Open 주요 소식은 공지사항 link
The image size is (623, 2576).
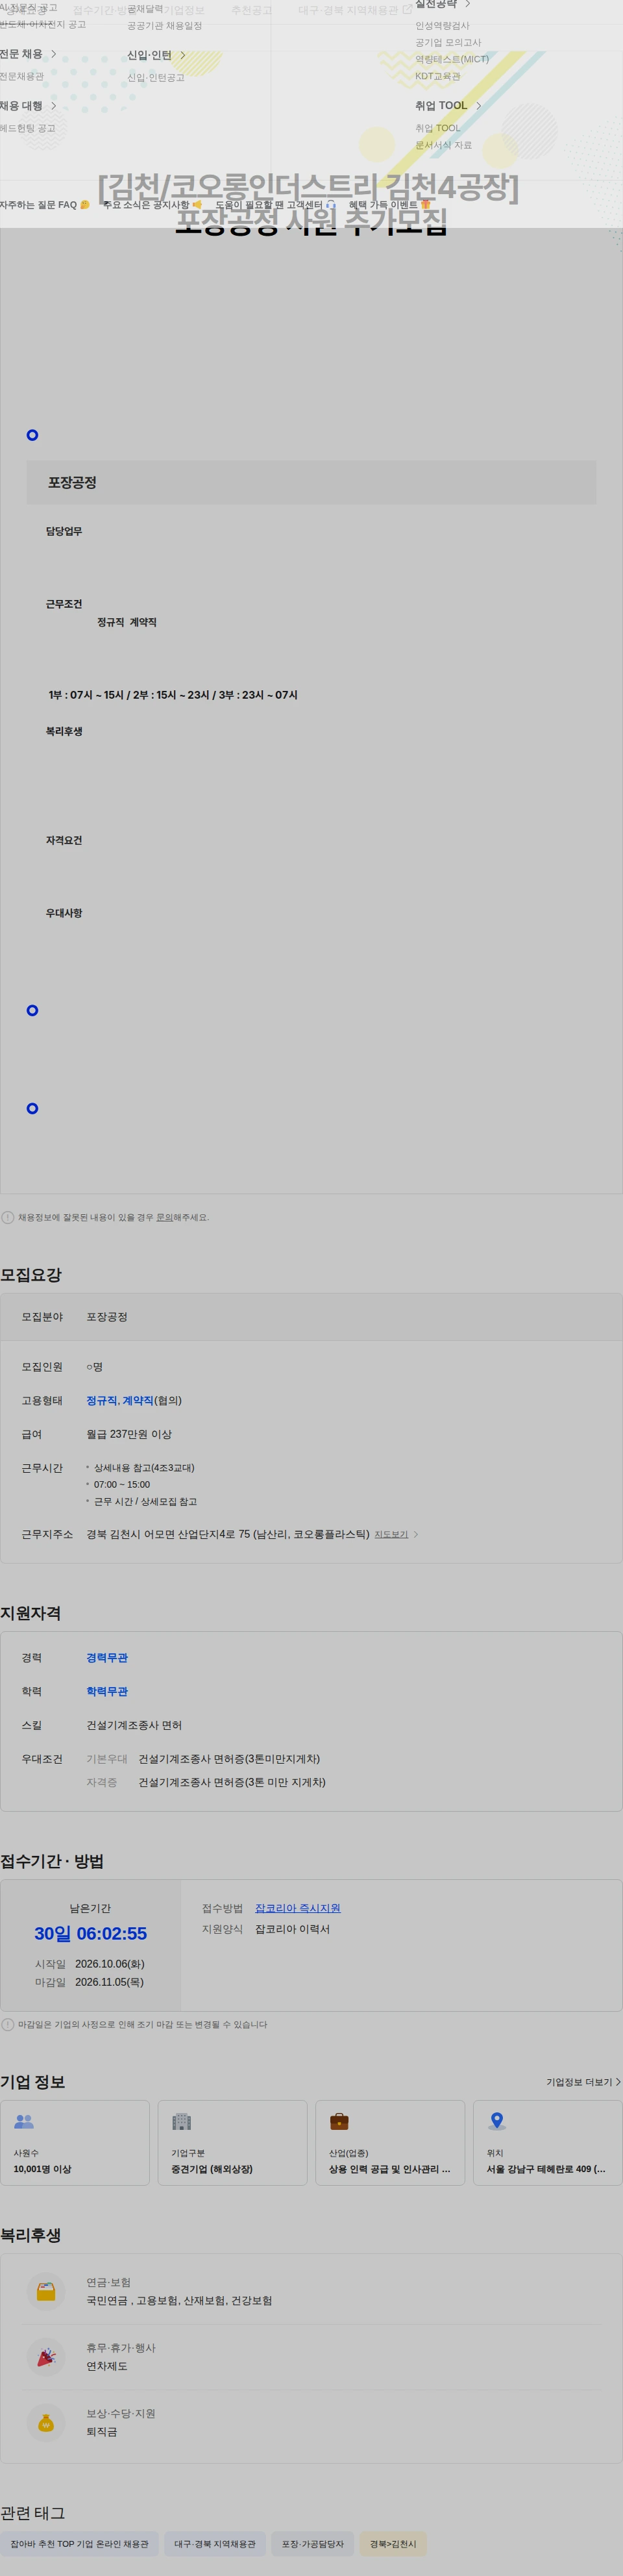153,205
